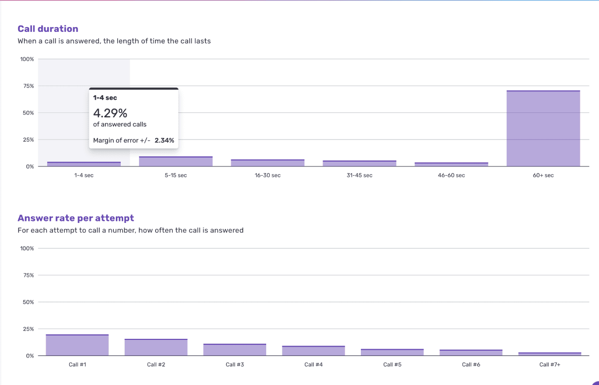Click the Call duration heading

pos(48,29)
